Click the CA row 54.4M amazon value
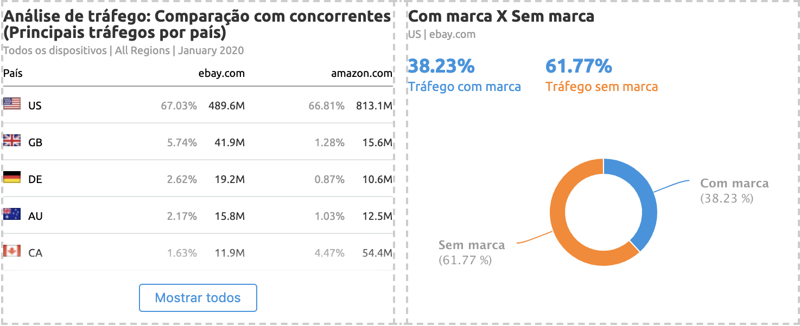The image size is (800, 326). [377, 253]
